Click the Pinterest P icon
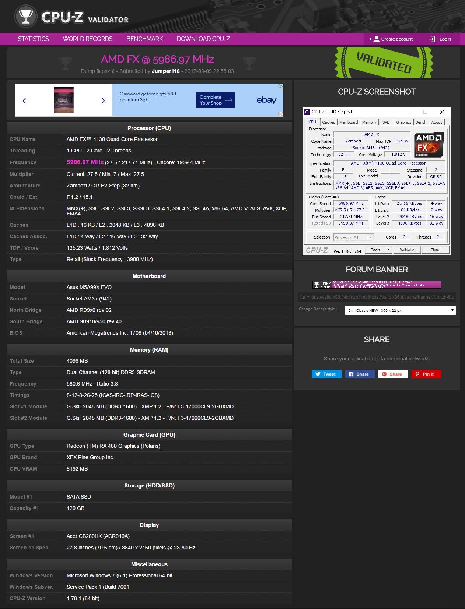465x609 pixels. (417, 374)
